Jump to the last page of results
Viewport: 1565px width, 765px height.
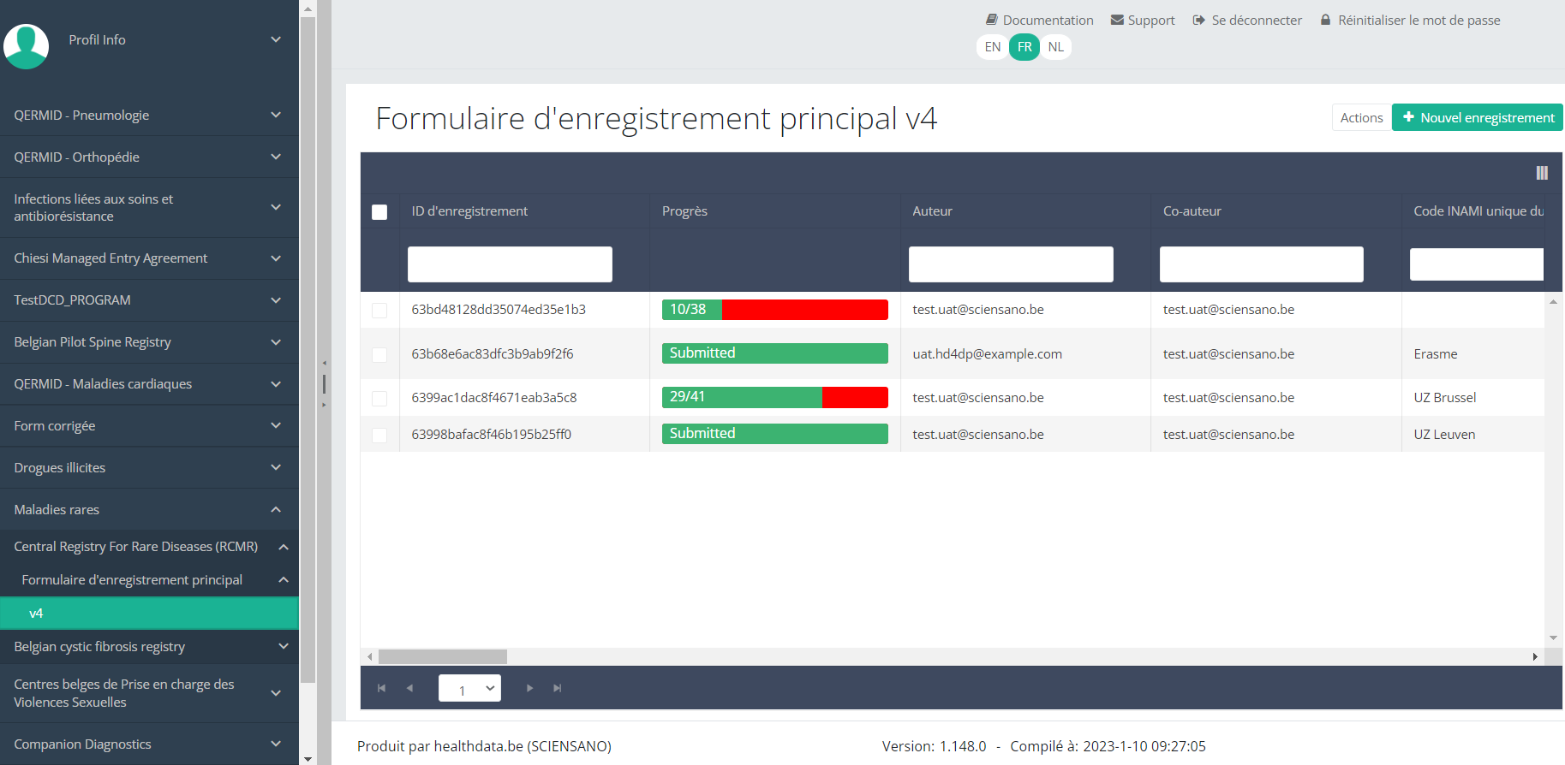pos(558,688)
